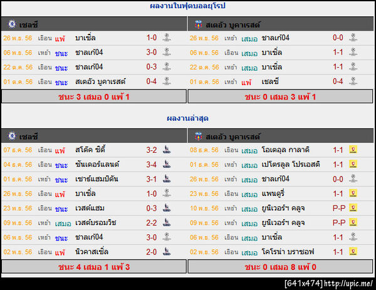
Task: Click the opponent name สเตอัว บูคาเรสต์ in Chelsea's 0-4 row
Action: [x=100, y=81]
